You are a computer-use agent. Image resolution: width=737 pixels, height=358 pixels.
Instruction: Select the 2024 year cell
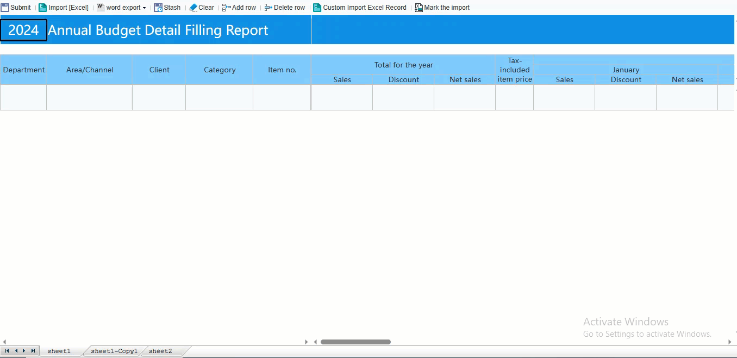[x=23, y=30]
